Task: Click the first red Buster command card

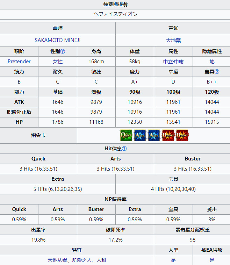Action: (168, 135)
